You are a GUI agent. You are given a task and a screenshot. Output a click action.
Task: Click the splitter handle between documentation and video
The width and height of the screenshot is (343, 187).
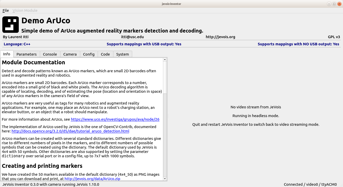(x=168, y=116)
